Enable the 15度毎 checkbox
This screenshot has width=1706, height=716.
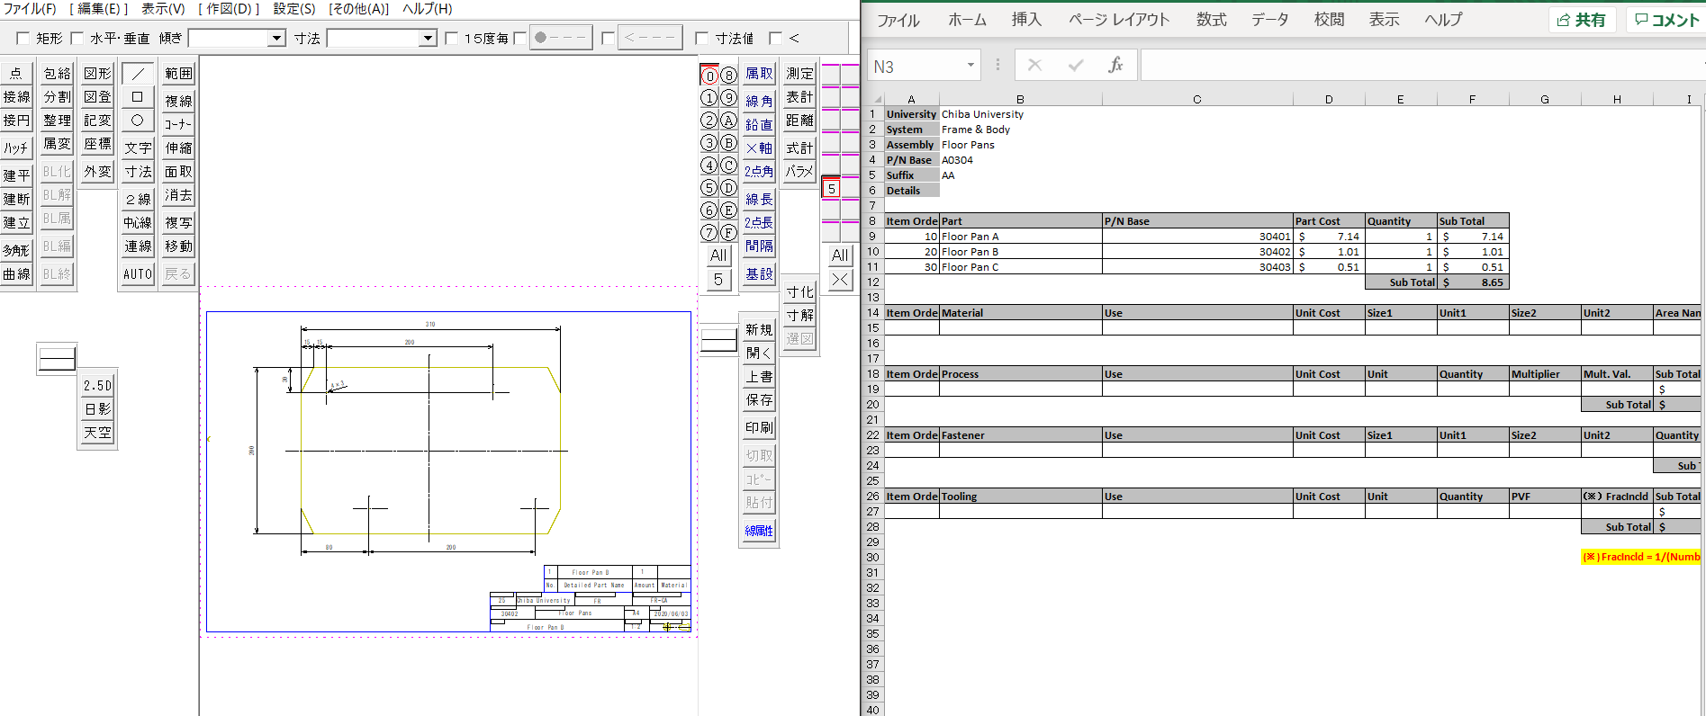(452, 38)
